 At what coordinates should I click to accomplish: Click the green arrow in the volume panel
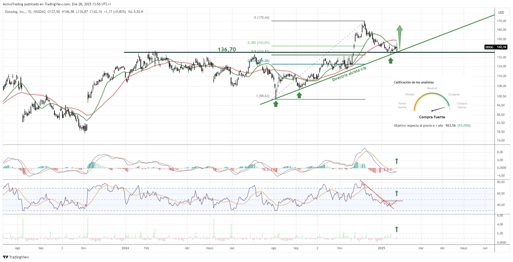coord(396,229)
